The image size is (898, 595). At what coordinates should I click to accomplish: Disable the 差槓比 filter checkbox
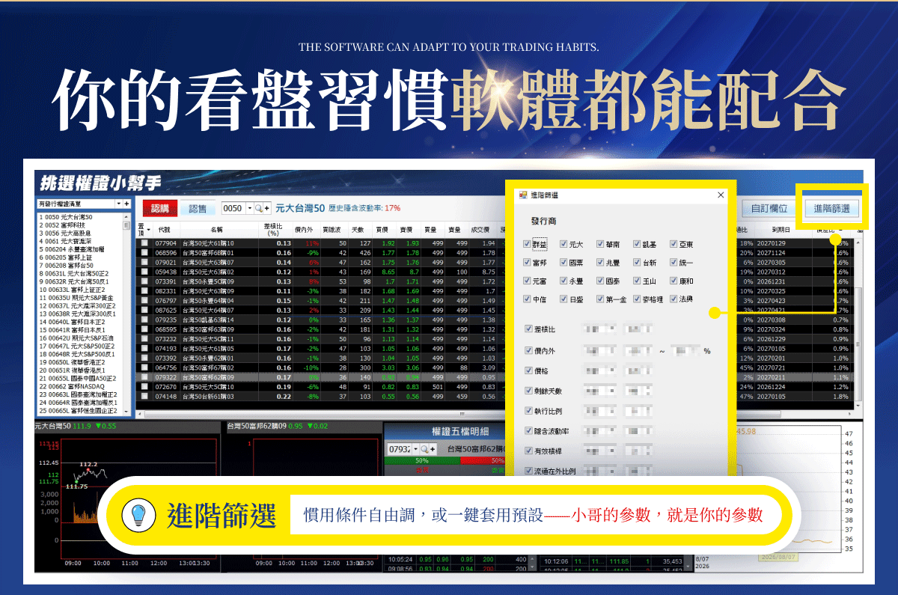coord(528,329)
